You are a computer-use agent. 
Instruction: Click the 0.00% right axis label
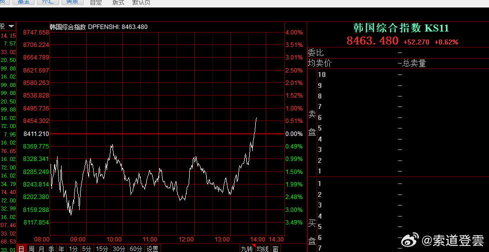click(x=294, y=133)
